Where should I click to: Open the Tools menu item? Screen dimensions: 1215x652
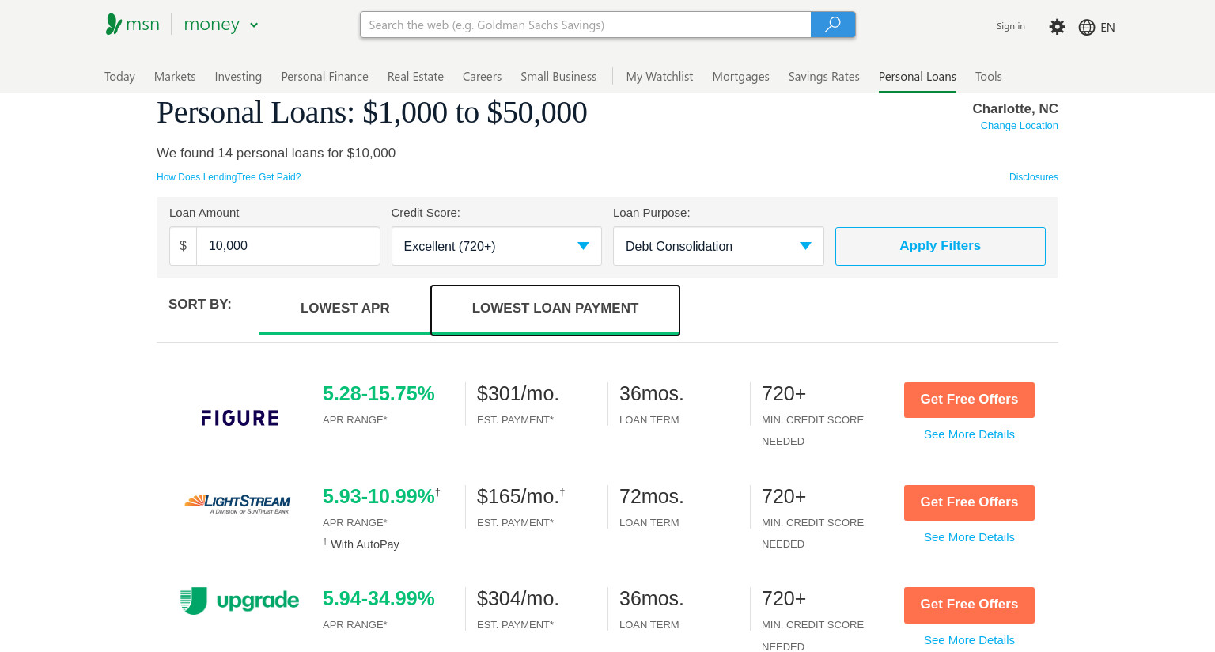[x=988, y=77]
